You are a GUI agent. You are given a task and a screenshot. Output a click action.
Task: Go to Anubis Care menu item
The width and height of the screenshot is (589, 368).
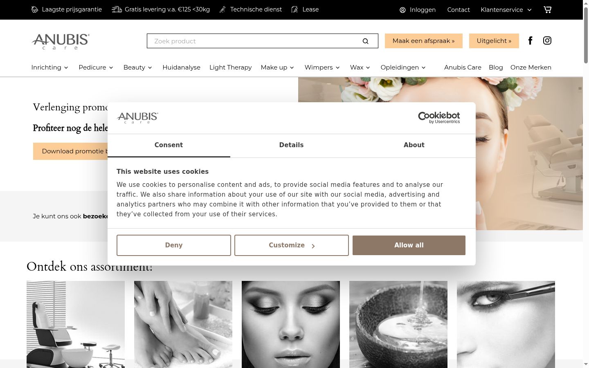(463, 67)
